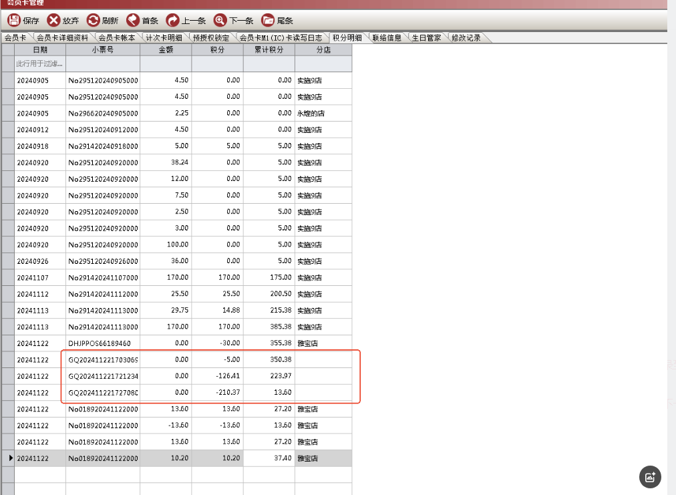Select receipt cell GQ20241122172708
Image resolution: width=676 pixels, height=495 pixels.
(103, 393)
